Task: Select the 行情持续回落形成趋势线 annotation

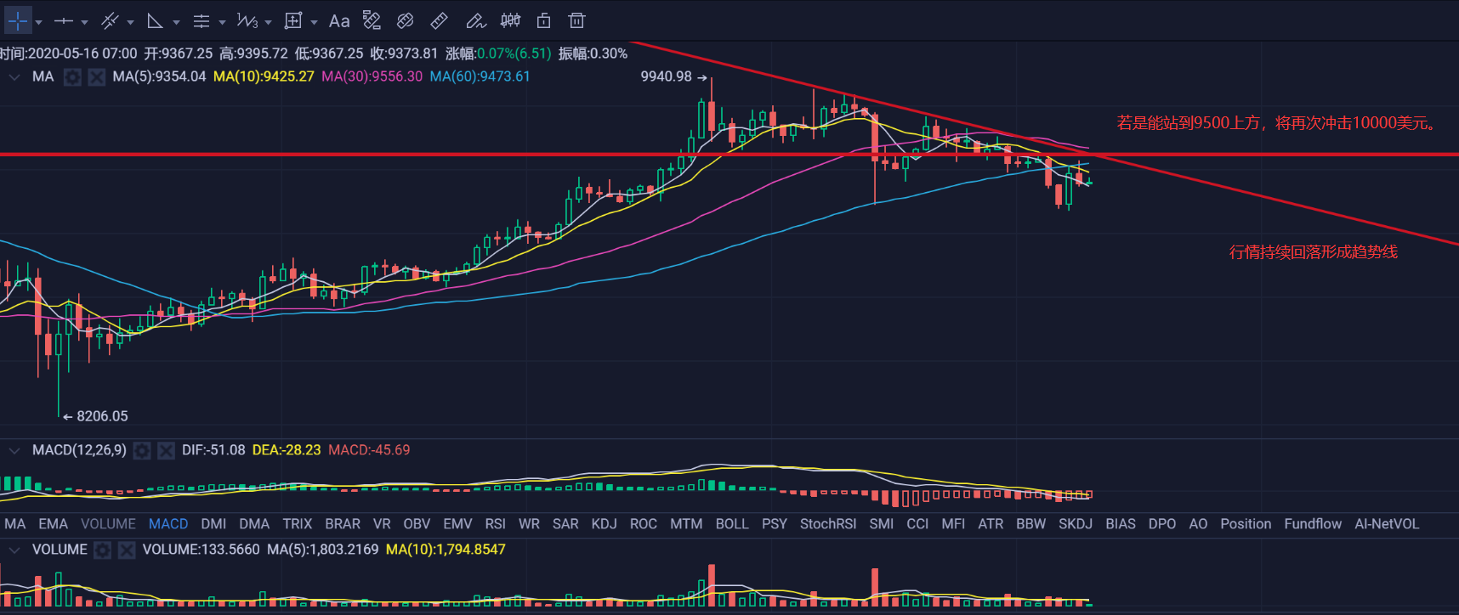Action: pyautogui.click(x=1314, y=252)
